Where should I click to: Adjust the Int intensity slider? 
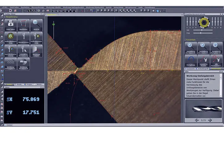(x=202, y=30)
